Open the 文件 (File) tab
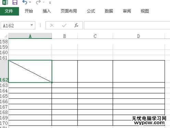The width and height of the screenshot is (170, 128). [x=9, y=11]
